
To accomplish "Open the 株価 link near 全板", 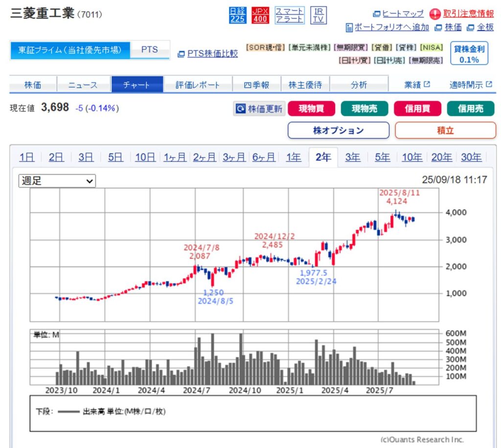I will coord(453,27).
